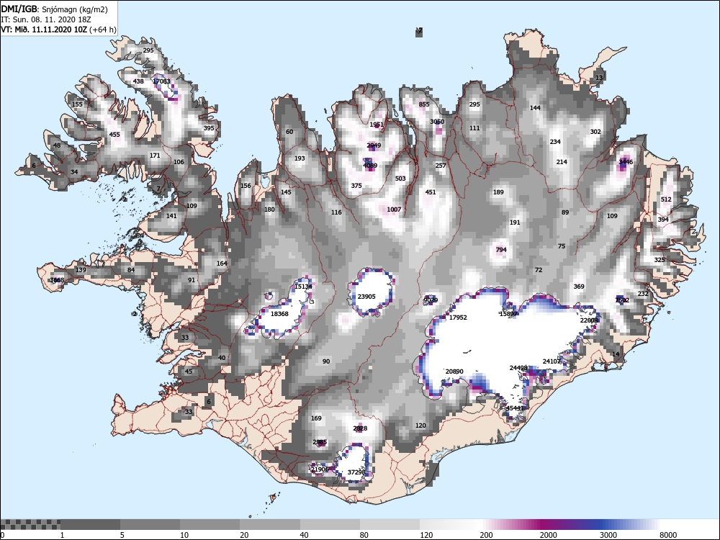
Task: Click the header line 'DMI/IGB: Snjómagn (kg/m2)'
Action: click(x=54, y=9)
